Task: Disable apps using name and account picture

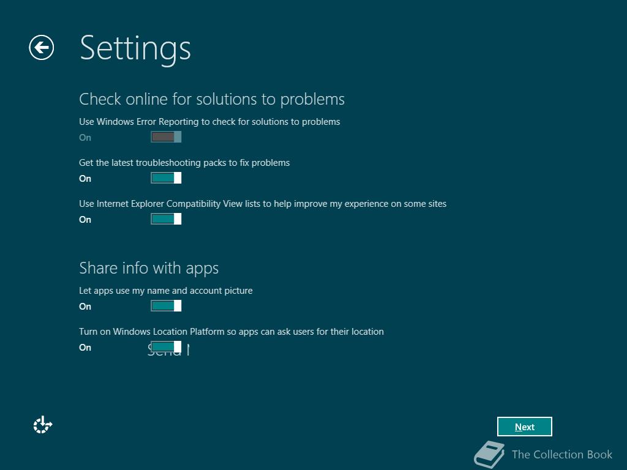Action: [166, 306]
